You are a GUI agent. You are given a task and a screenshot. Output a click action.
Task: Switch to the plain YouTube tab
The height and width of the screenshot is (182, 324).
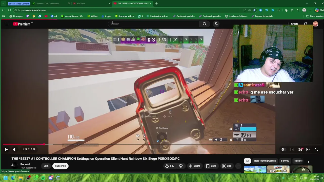click(x=92, y=4)
